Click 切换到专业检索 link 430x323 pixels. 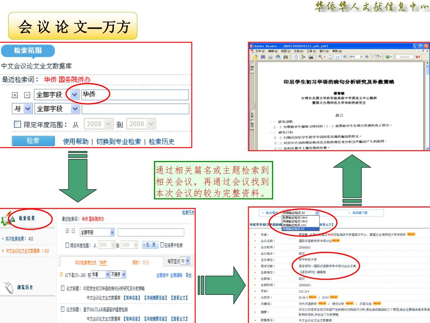118,141
